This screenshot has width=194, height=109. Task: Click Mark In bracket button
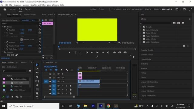(75, 52)
